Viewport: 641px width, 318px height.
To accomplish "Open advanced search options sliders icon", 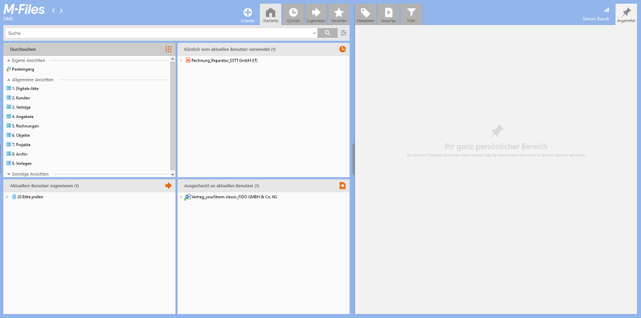I will tap(344, 33).
